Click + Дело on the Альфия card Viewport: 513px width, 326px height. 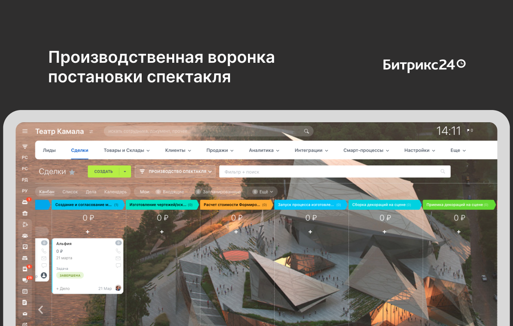[x=63, y=289]
